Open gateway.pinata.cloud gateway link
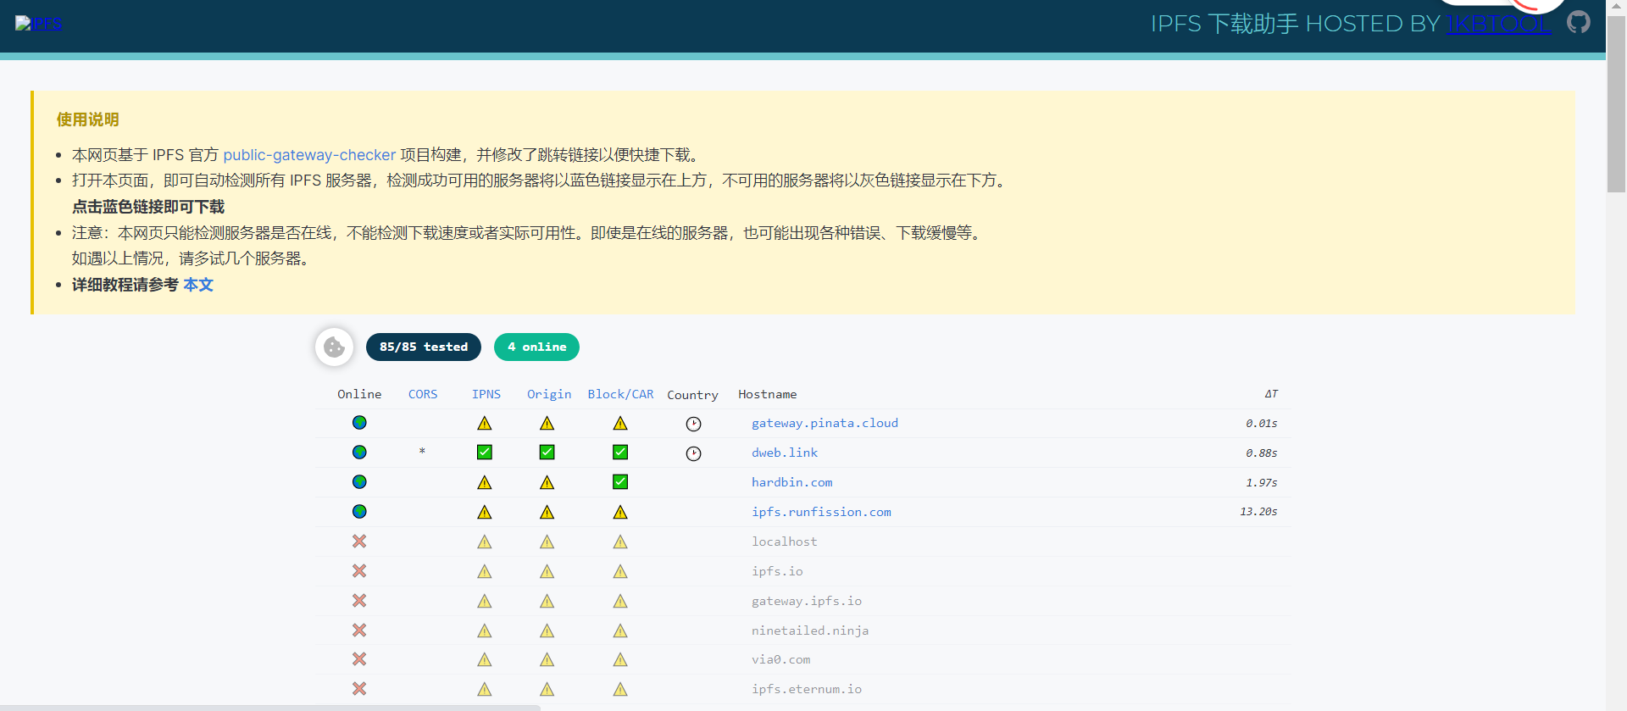Screen dimensions: 1627x711 825,423
